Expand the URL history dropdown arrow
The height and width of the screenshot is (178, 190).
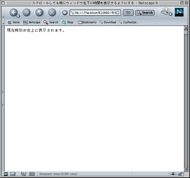point(118,13)
